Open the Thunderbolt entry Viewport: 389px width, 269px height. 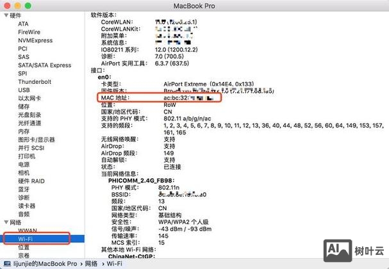(35, 81)
